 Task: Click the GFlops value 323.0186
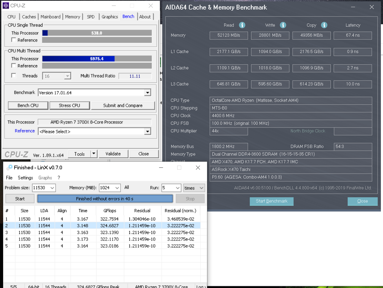coord(109,246)
